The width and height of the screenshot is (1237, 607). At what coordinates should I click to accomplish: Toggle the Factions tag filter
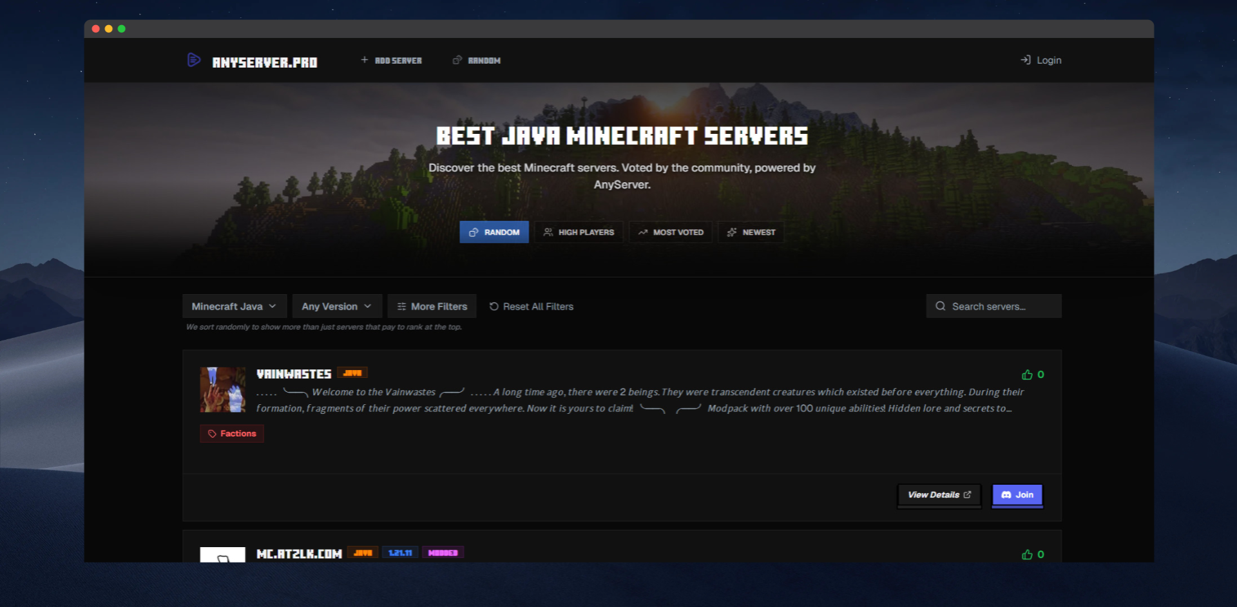(x=231, y=433)
